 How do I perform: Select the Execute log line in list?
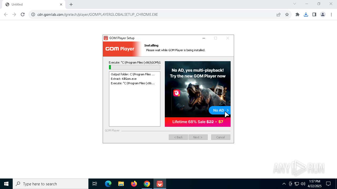click(x=133, y=83)
